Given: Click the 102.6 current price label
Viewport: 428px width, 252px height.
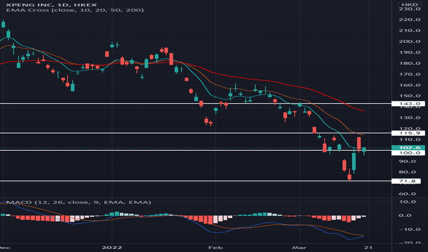Looking at the screenshot, I should click(x=408, y=148).
